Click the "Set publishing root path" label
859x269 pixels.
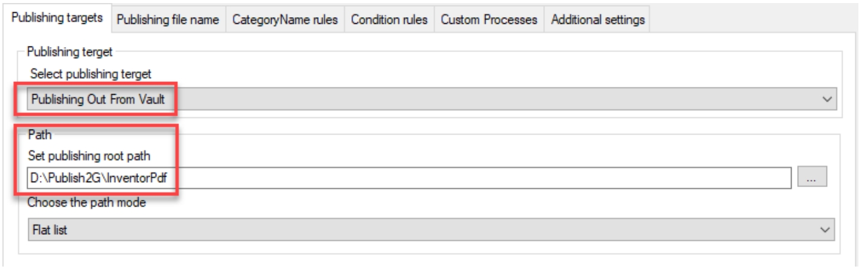point(89,155)
